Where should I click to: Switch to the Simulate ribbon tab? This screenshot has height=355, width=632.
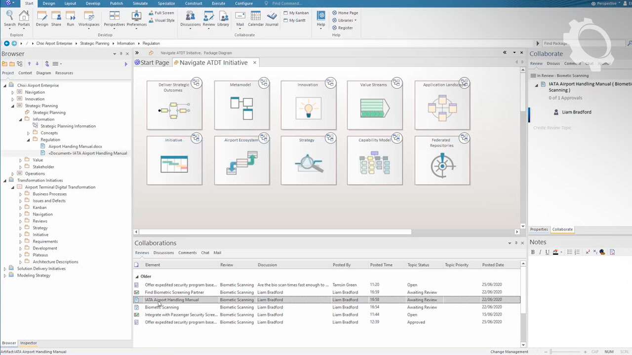[x=140, y=3]
